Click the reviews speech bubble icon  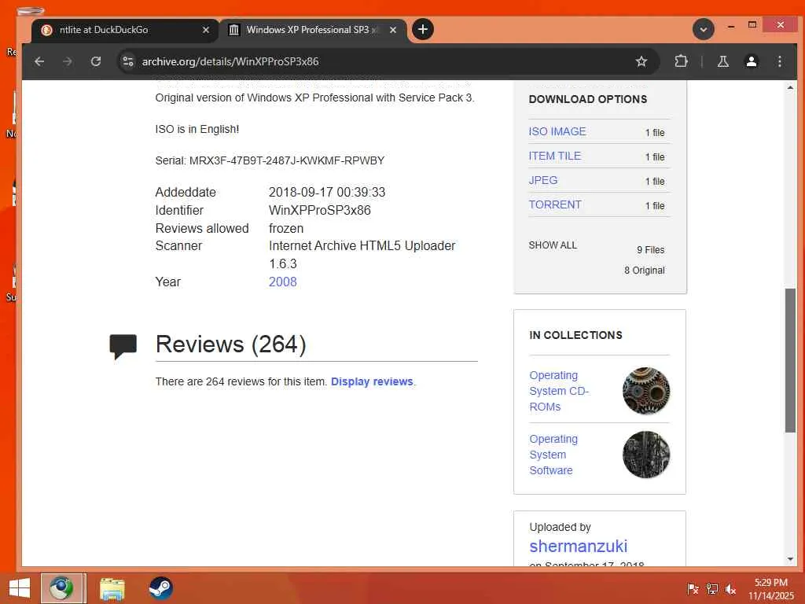[123, 346]
